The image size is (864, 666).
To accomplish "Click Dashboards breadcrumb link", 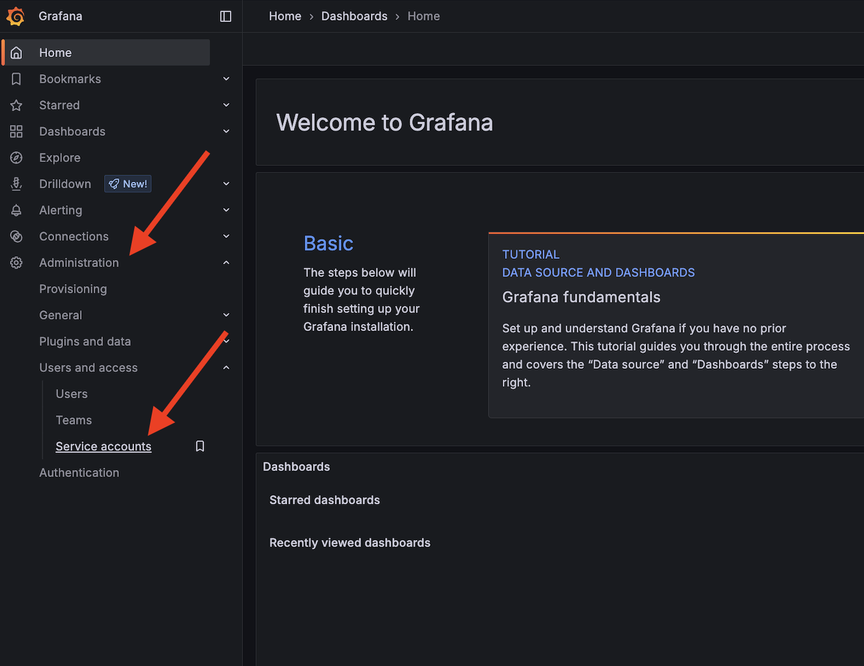I will click(x=354, y=16).
